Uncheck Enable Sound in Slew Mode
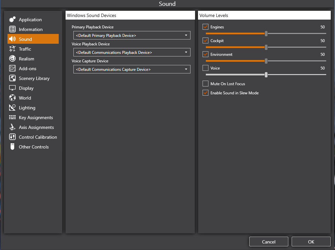 coord(206,93)
